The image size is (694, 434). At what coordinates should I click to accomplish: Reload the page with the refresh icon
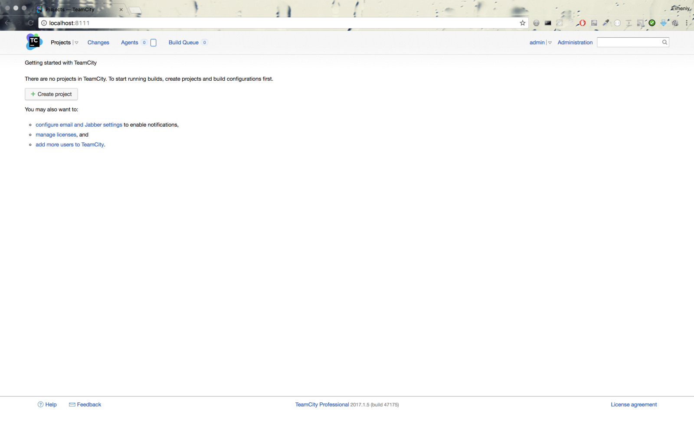30,23
